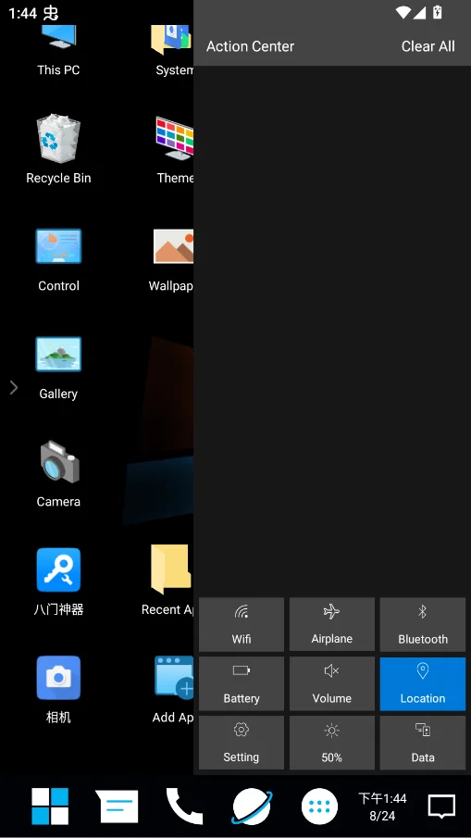The width and height of the screenshot is (471, 838).
Task: Open the Phone dialer in taskbar
Action: [184, 807]
